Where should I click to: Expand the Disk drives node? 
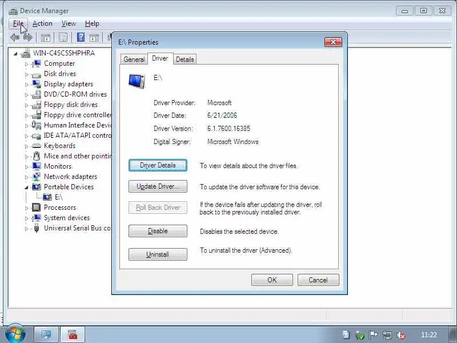[x=26, y=74]
